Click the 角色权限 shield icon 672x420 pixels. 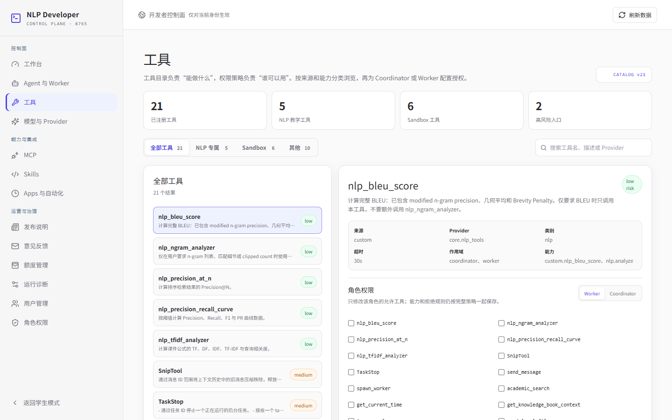click(15, 322)
